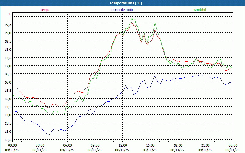The height and width of the screenshot is (153, 245).
Task: Click the highest peak of the green Windchill curve
Action: coord(132,18)
